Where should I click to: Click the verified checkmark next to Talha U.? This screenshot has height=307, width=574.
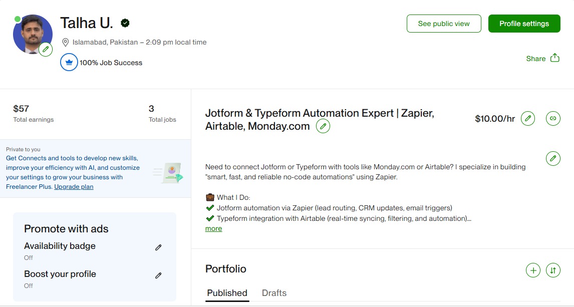point(125,22)
